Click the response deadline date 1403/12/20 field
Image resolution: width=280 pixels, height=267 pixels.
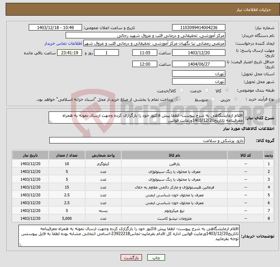click(199, 53)
